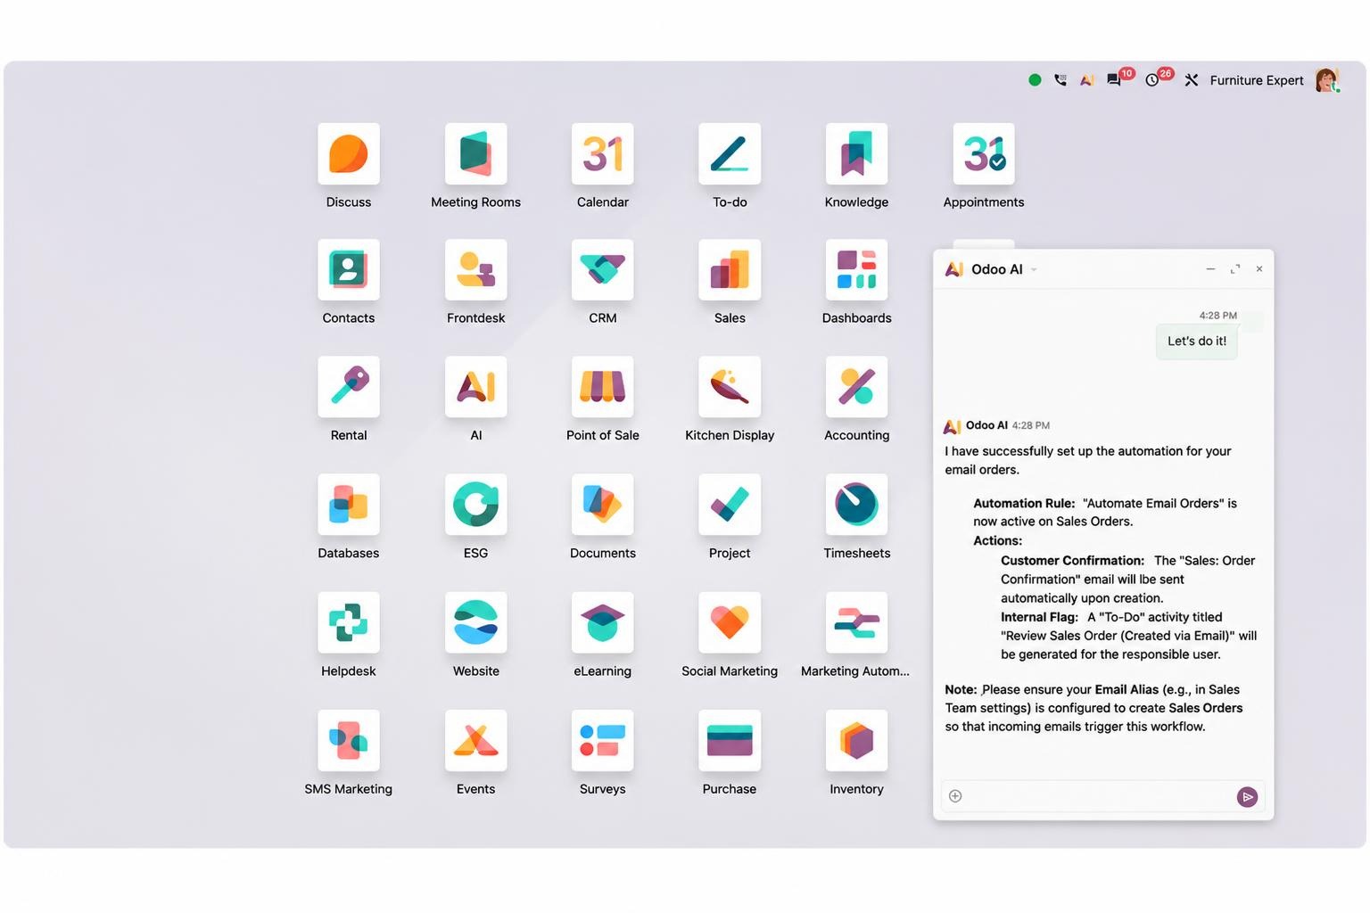Click the Odoo AI sender name at 4:28 PM
The width and height of the screenshot is (1370, 913).
click(986, 425)
